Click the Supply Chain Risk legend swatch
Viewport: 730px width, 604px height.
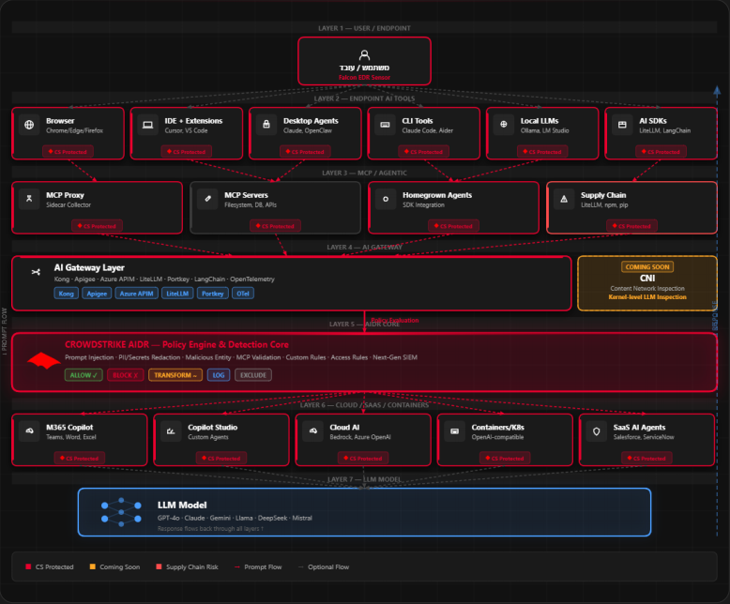(159, 566)
